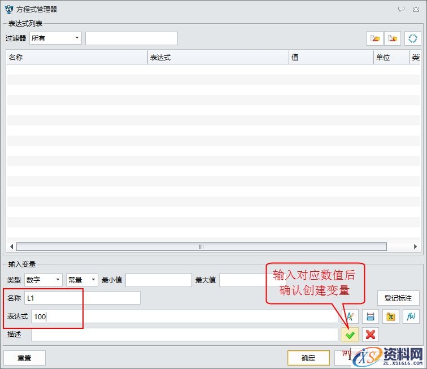Click the text style A icon

(350, 316)
